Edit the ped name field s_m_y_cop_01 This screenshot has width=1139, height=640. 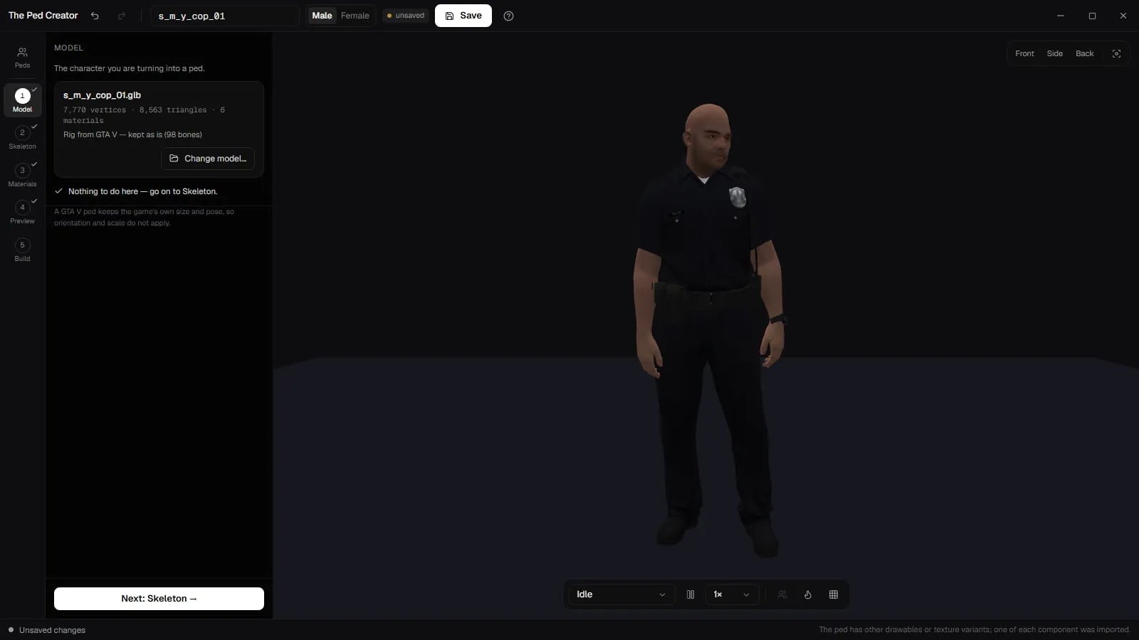point(224,16)
